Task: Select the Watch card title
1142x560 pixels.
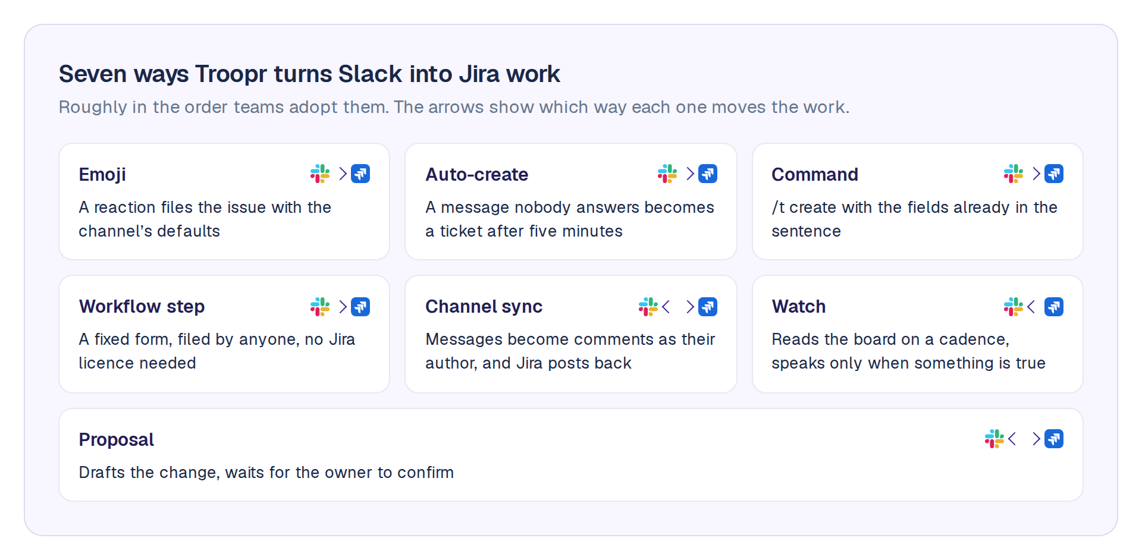Action: (798, 307)
